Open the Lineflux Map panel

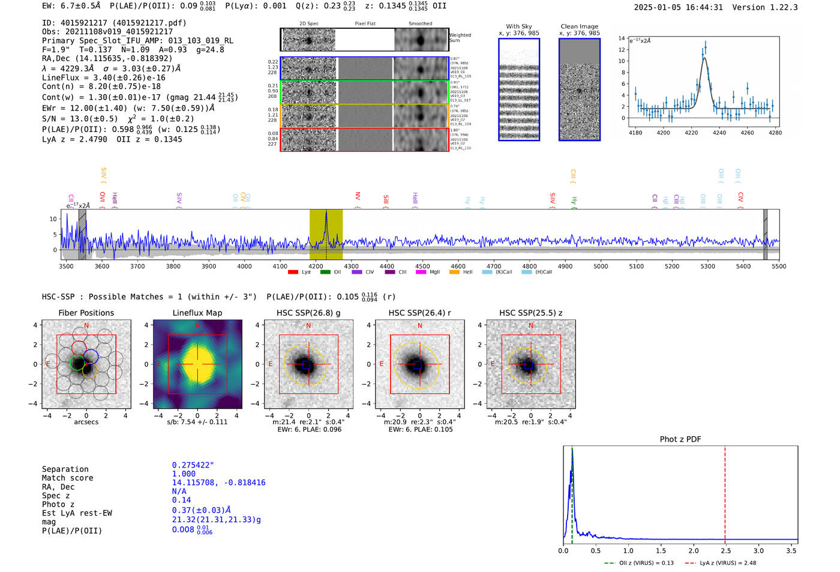(x=197, y=364)
